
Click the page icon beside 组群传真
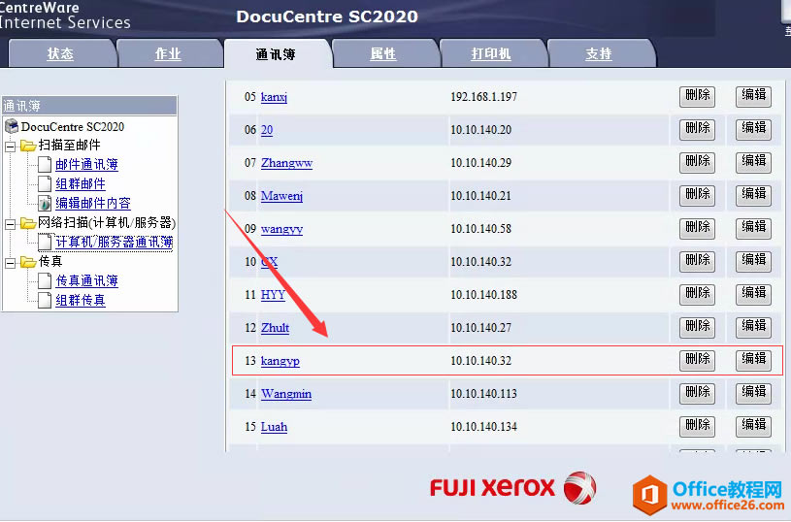coord(45,301)
